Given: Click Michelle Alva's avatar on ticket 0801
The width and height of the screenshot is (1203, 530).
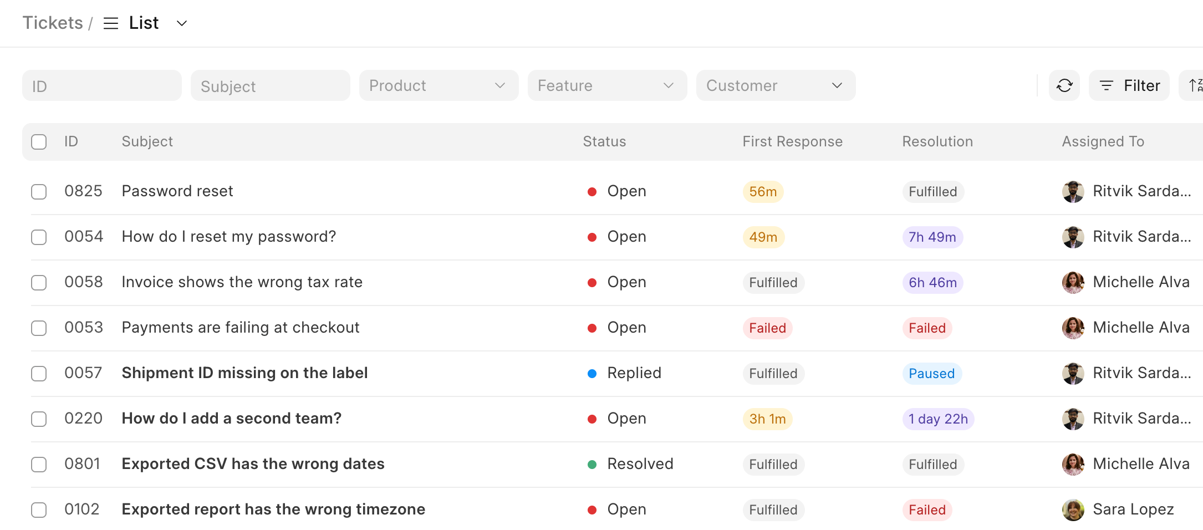Looking at the screenshot, I should 1073,465.
